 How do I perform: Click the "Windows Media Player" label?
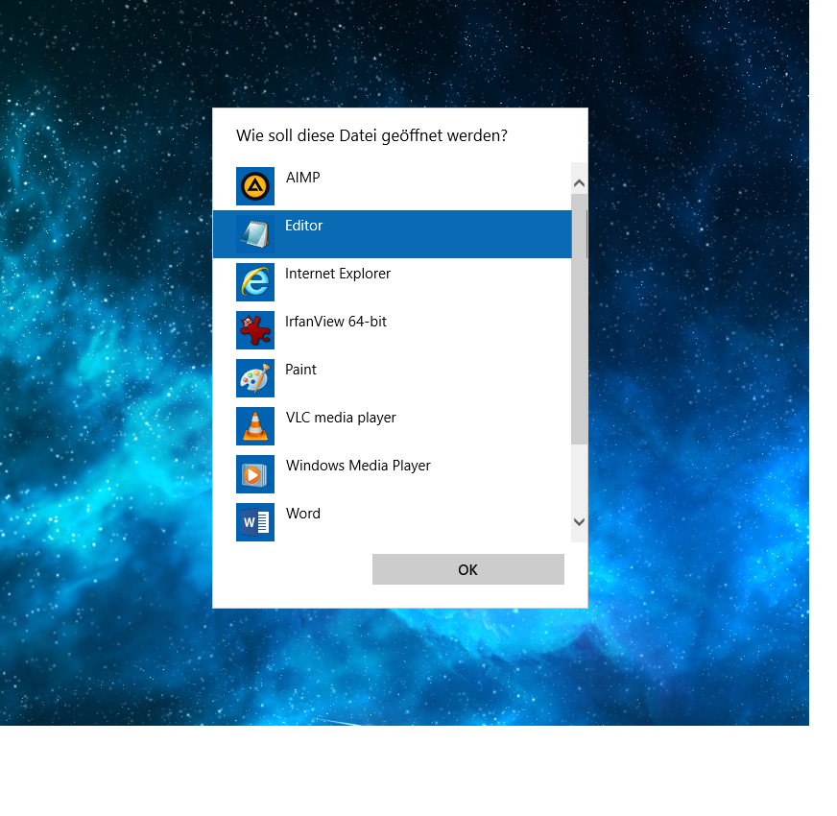(x=358, y=466)
